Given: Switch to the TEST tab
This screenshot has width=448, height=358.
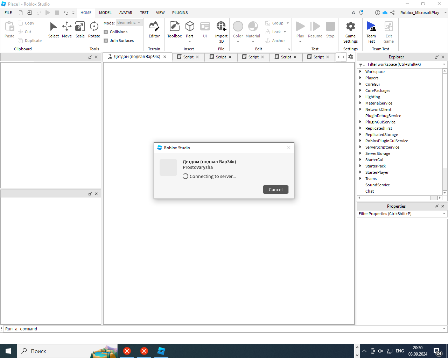Looking at the screenshot, I should 144,13.
